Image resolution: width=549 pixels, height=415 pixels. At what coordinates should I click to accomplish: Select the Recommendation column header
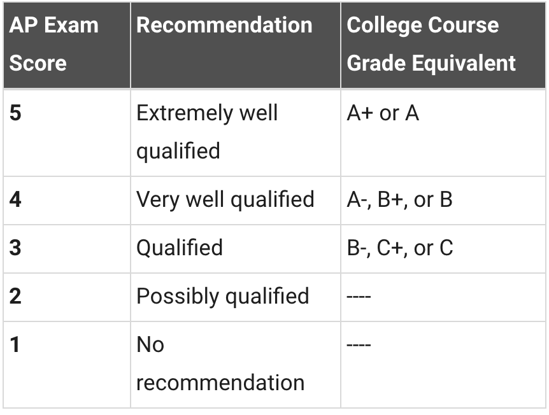pos(236,45)
